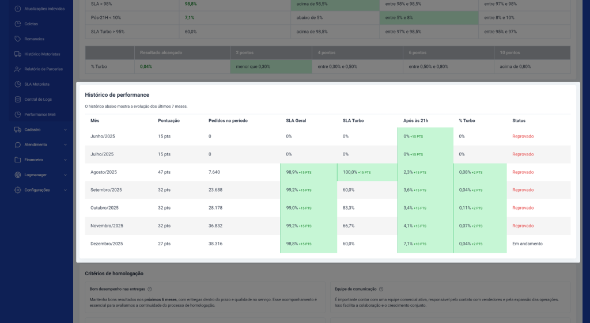Expand the Financeiro submenu chevron
Screen dimensions: 590x323
coord(65,159)
